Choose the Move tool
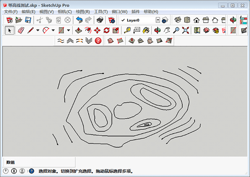This screenshot has width=250, height=177. pos(97,30)
